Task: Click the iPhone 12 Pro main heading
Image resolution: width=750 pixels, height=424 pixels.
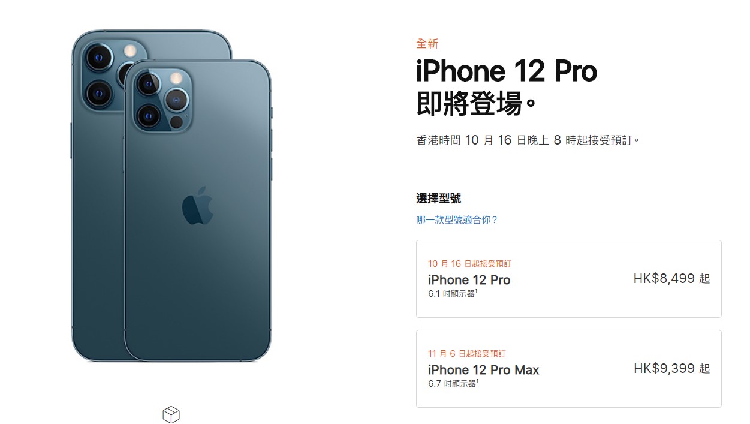Action: 507,72
